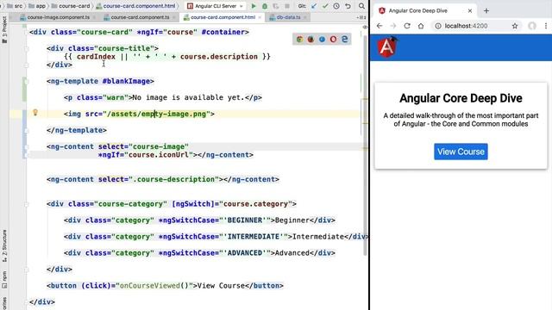552x310 pixels.
Task: Click course-card.component.html breadcrumb
Action: (135, 6)
